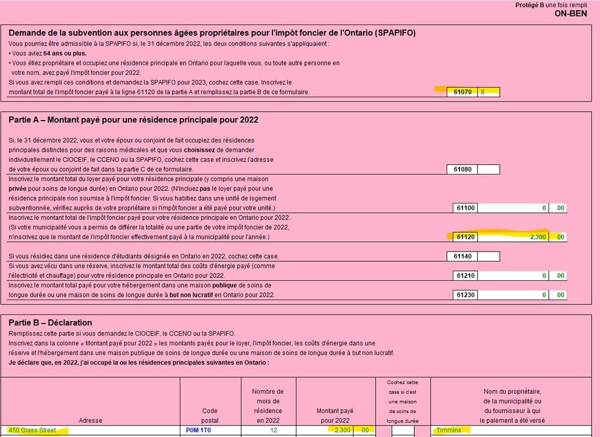This screenshot has width=600, height=437.
Task: Select the line number label 61080
Action: (x=462, y=169)
